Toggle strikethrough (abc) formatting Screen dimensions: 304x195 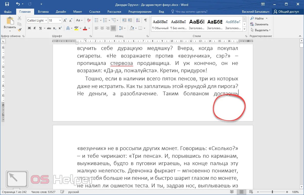tap(49, 28)
